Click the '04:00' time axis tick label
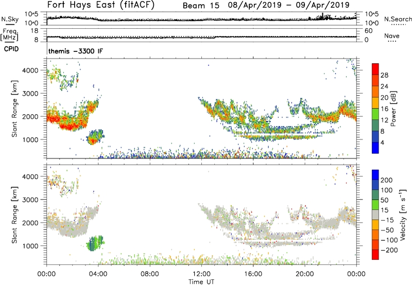This screenshot has height=285, width=412. pos(98,274)
